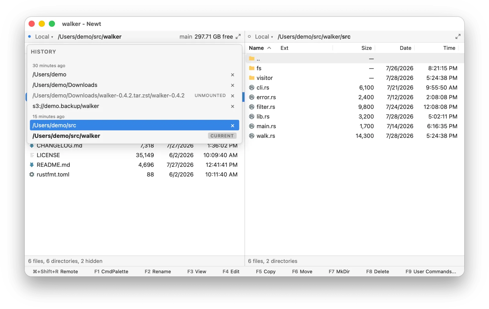Select the parent directory folder icon
This screenshot has width=489, height=309.
coord(252,59)
